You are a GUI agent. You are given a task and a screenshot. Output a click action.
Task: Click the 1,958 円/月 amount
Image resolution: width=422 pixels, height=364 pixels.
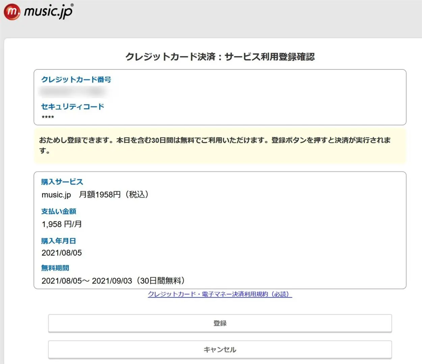pos(62,224)
